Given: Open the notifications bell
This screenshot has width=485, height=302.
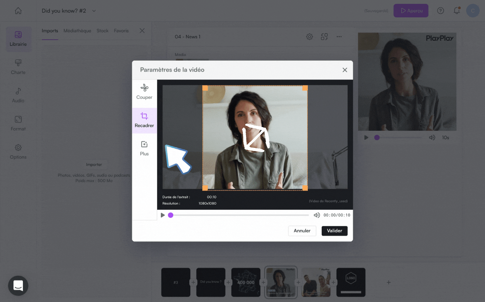Looking at the screenshot, I should [457, 11].
